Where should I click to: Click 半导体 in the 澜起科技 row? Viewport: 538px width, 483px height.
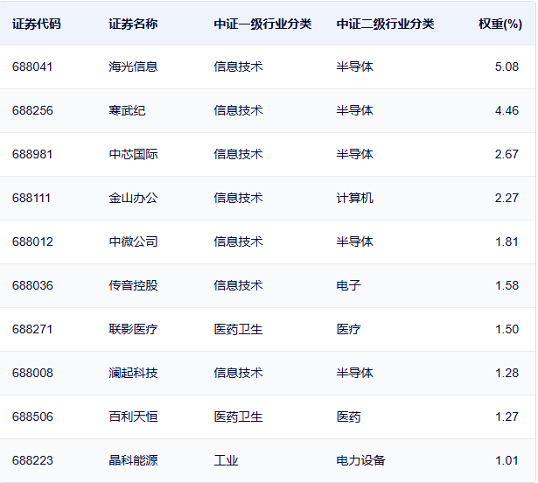click(x=354, y=373)
